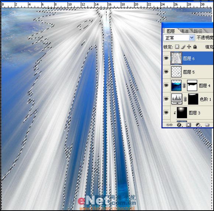The width and height of the screenshot is (214, 211).
Task: Click the lock position move icon
Action: point(189,47)
